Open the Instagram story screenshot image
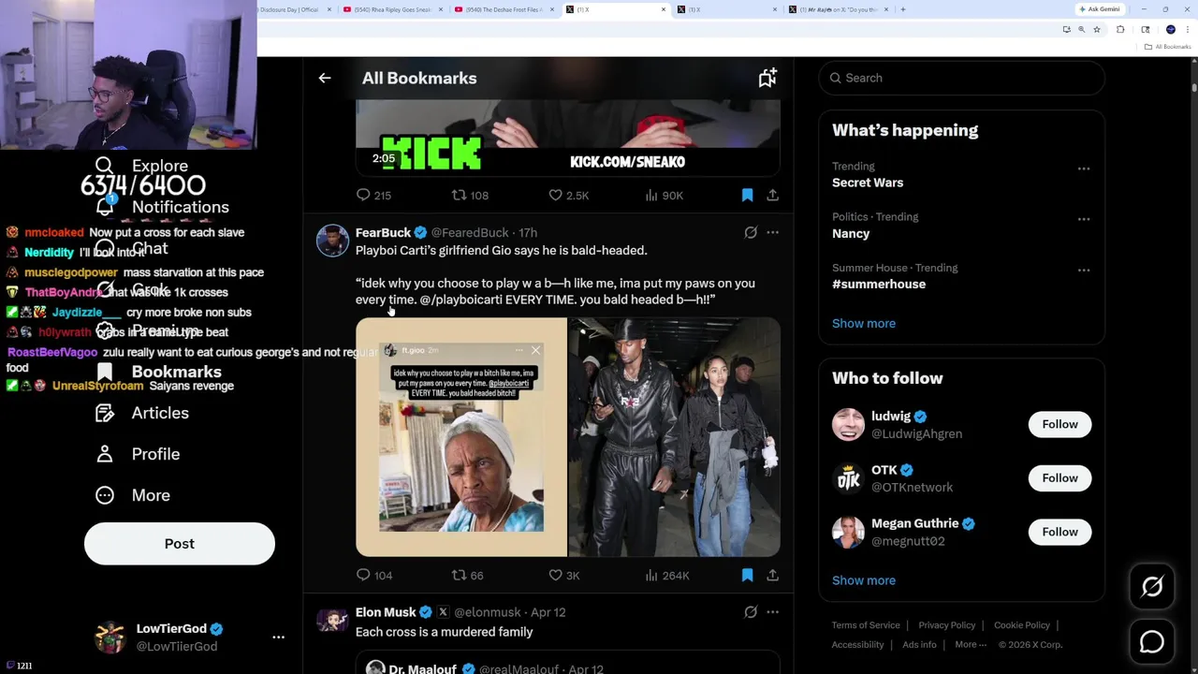The height and width of the screenshot is (674, 1198). 461,437
